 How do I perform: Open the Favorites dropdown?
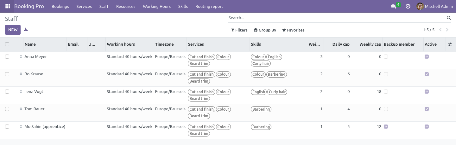293,30
